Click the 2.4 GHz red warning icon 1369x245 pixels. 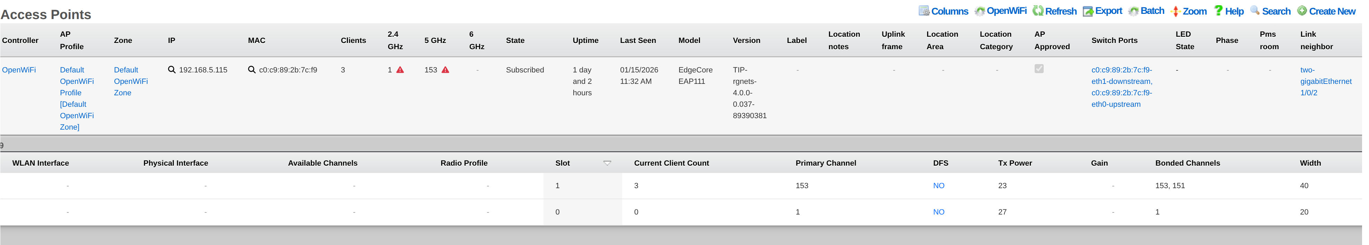tap(400, 70)
